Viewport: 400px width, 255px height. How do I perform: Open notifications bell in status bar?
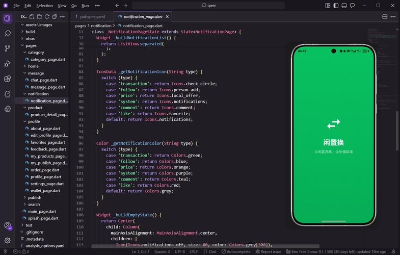tap(393, 251)
